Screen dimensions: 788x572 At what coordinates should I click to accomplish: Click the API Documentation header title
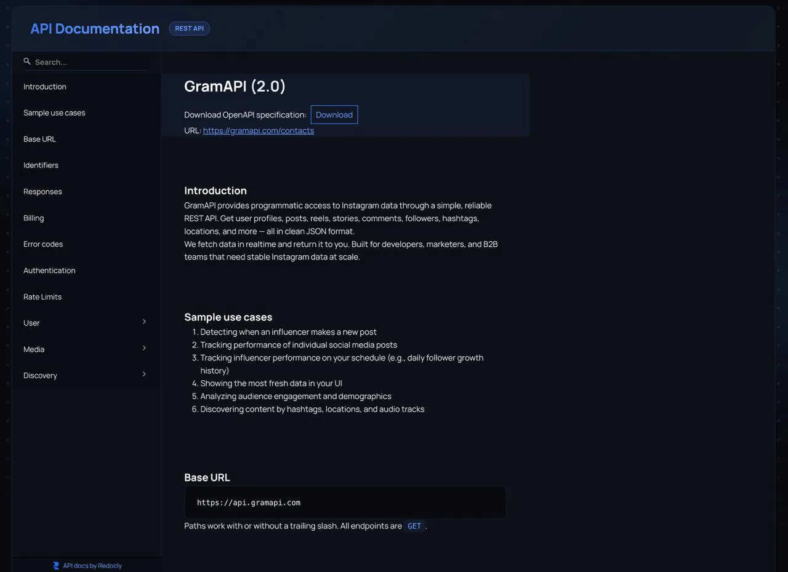(x=95, y=28)
